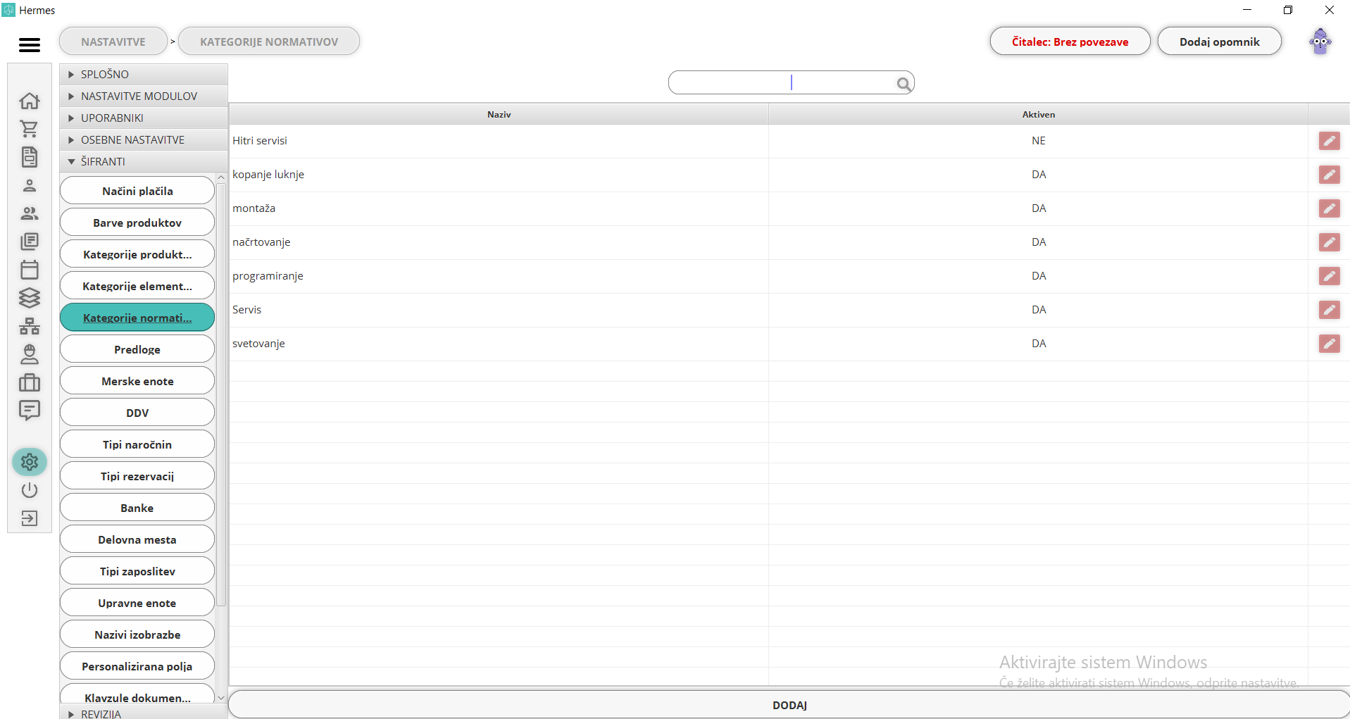Viewport: 1350px width, 719px height.
Task: Expand the REVIZIJA section
Action: coord(144,713)
